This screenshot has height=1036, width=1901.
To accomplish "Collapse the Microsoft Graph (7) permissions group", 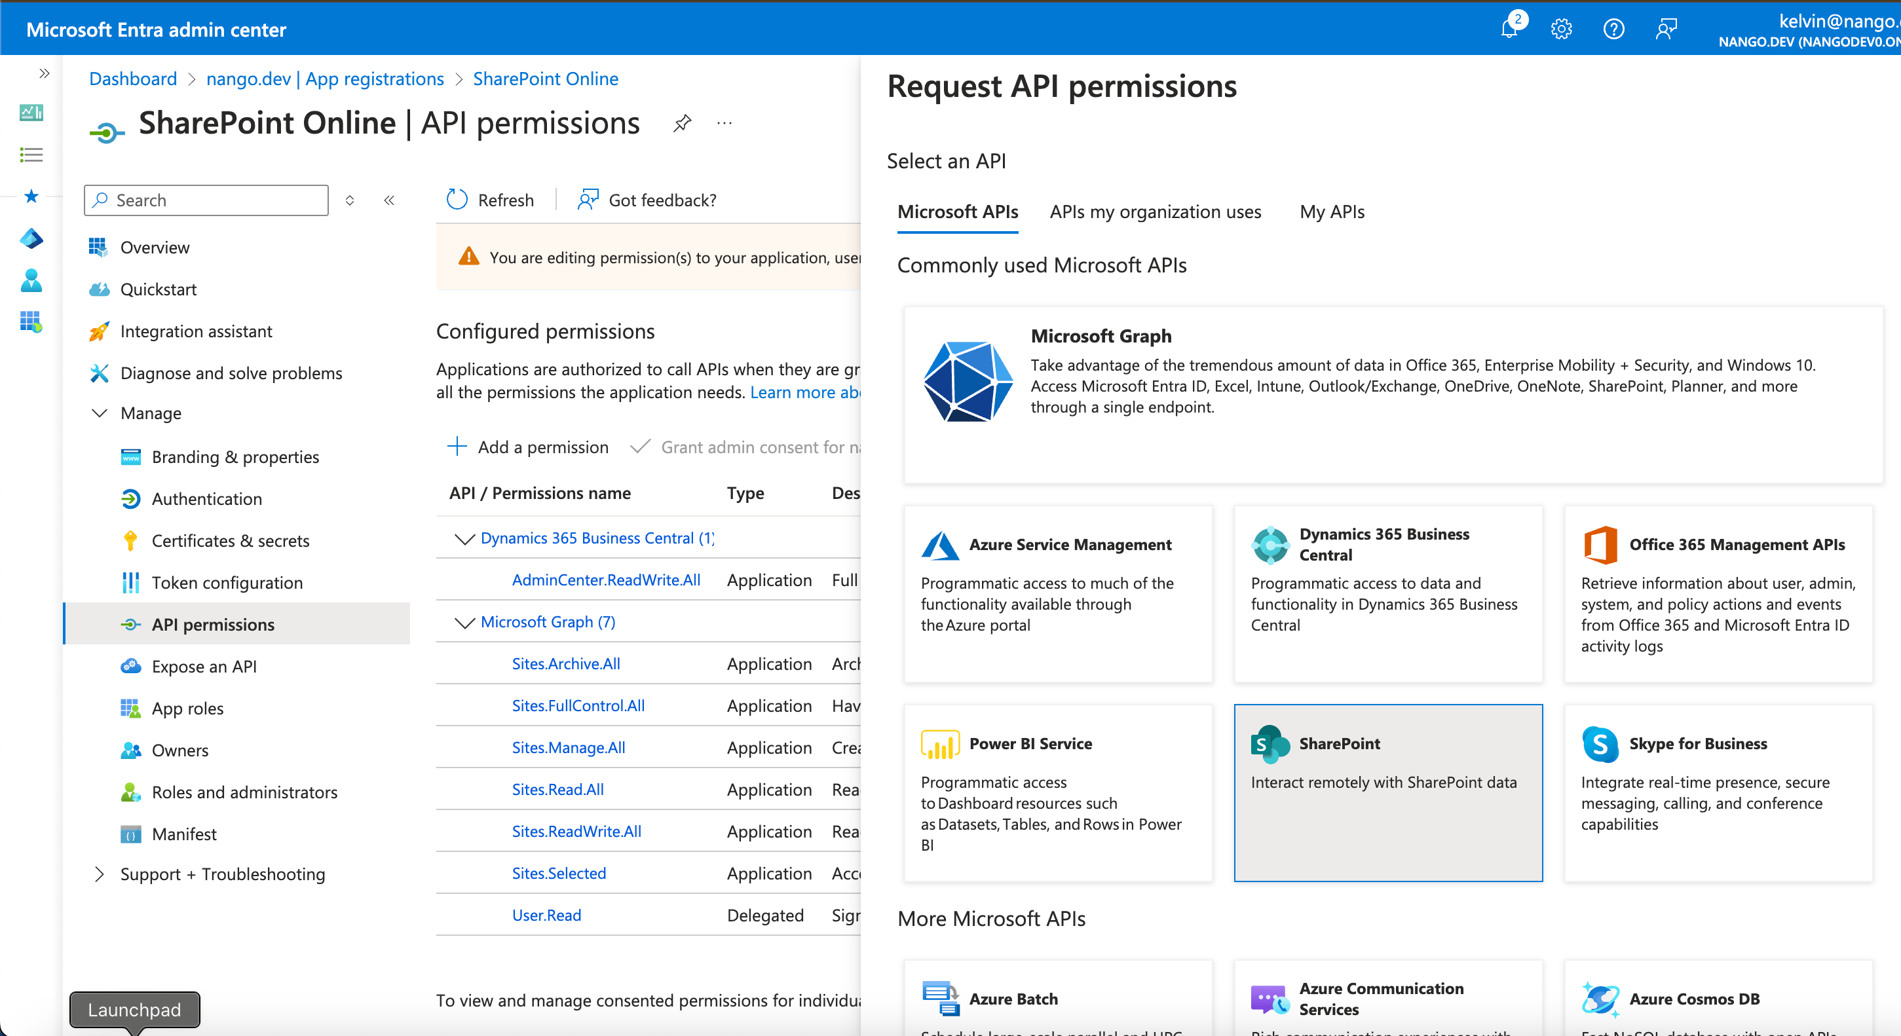I will tap(464, 622).
